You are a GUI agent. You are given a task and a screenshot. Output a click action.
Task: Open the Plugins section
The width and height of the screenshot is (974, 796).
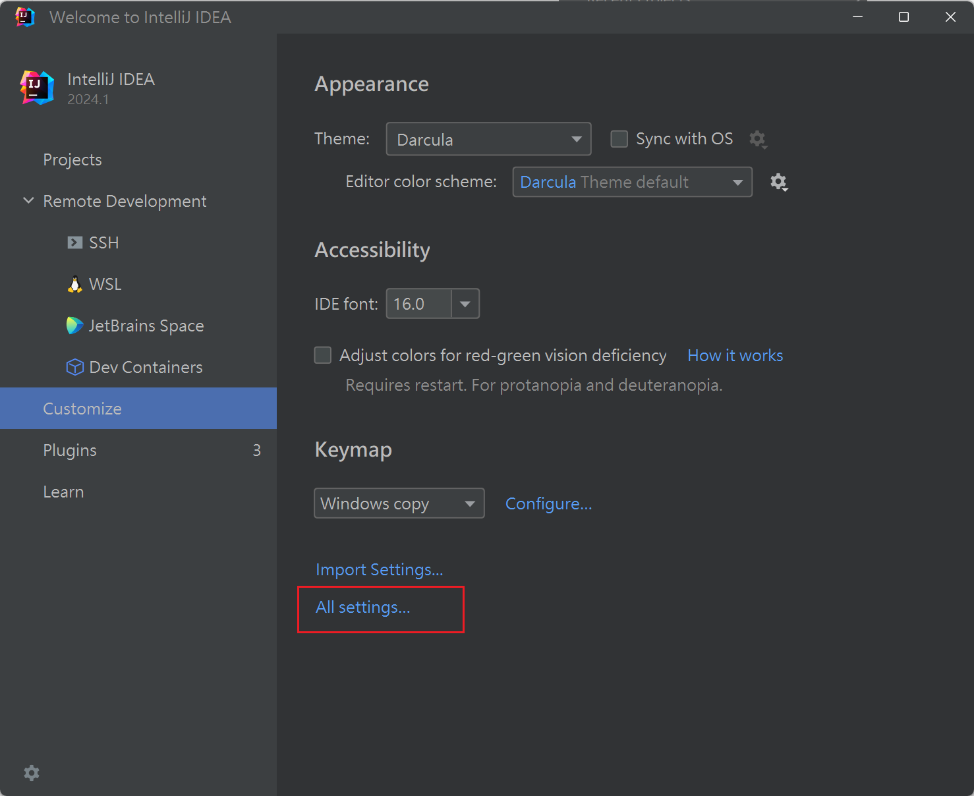click(x=138, y=450)
